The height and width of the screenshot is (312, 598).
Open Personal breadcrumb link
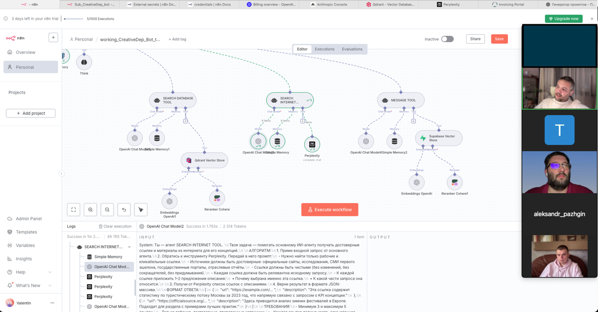click(81, 39)
